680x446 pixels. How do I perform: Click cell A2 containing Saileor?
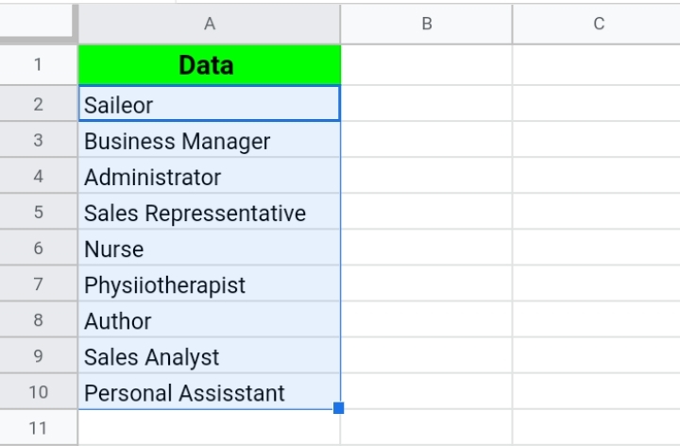(x=210, y=104)
